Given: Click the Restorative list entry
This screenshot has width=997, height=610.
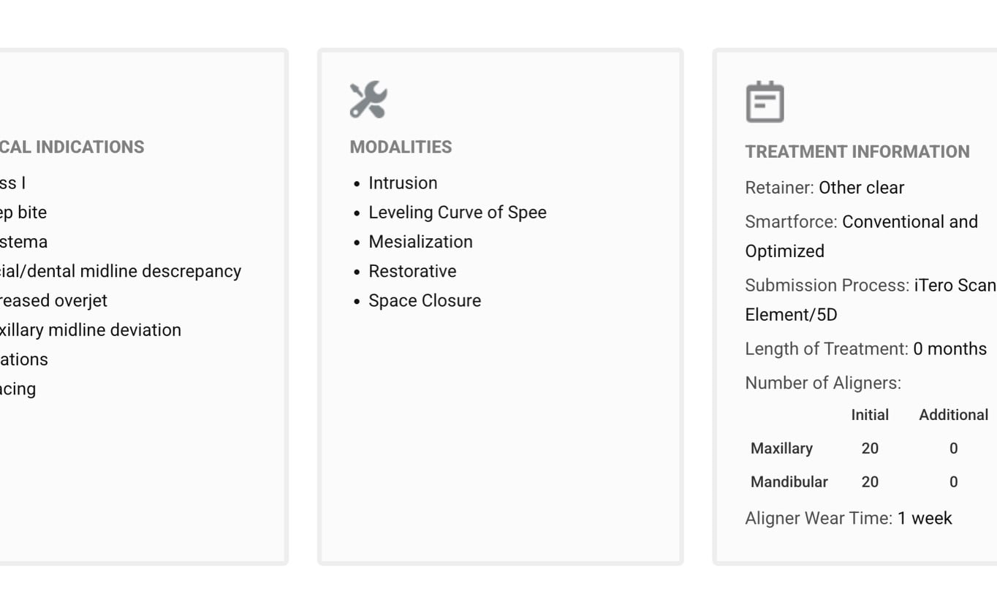Looking at the screenshot, I should 412,271.
